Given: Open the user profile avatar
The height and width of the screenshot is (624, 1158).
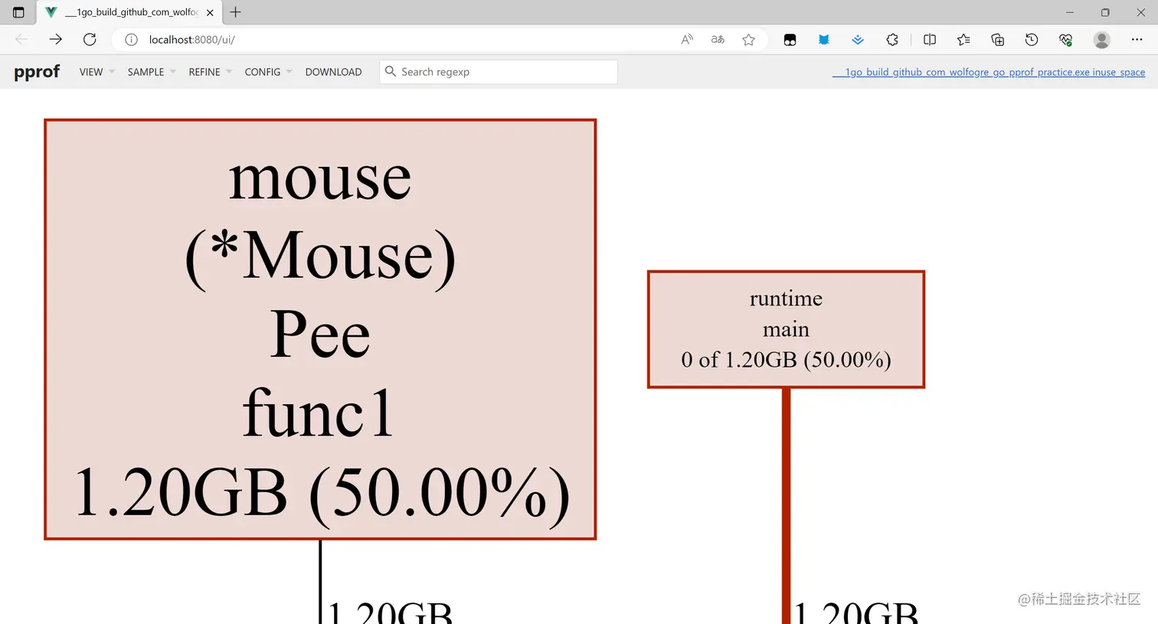Looking at the screenshot, I should 1101,40.
